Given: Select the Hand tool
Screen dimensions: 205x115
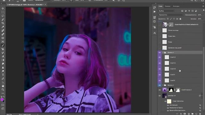Looking at the screenshot, I should [x=3, y=86].
